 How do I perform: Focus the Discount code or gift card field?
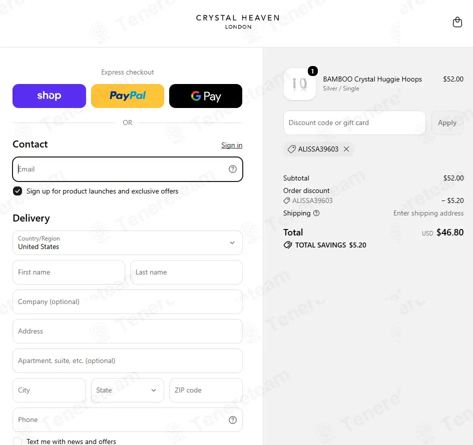[354, 122]
